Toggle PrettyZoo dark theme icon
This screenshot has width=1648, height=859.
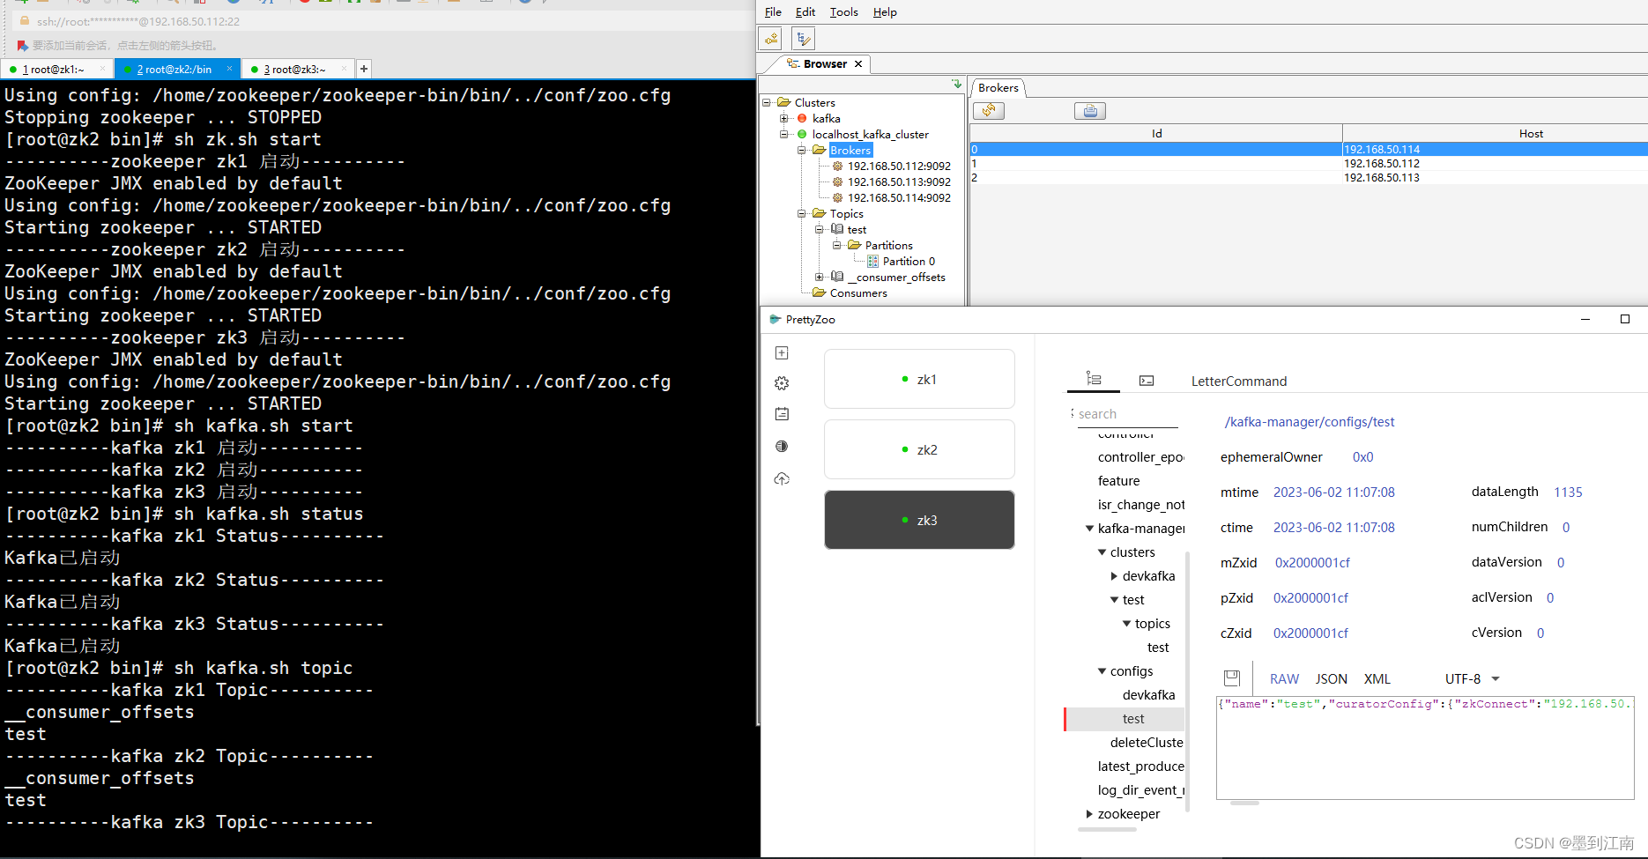tap(782, 447)
